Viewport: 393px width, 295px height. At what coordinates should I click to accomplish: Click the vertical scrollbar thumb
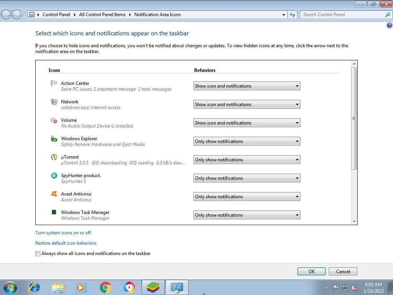354,118
